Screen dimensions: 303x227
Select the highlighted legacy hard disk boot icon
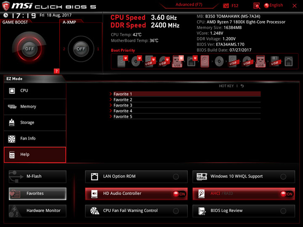pyautogui.click(x=205, y=61)
